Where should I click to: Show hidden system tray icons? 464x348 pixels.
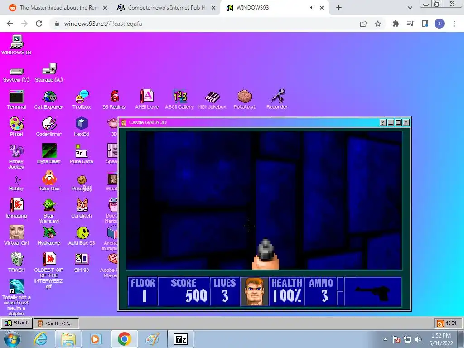click(385, 339)
